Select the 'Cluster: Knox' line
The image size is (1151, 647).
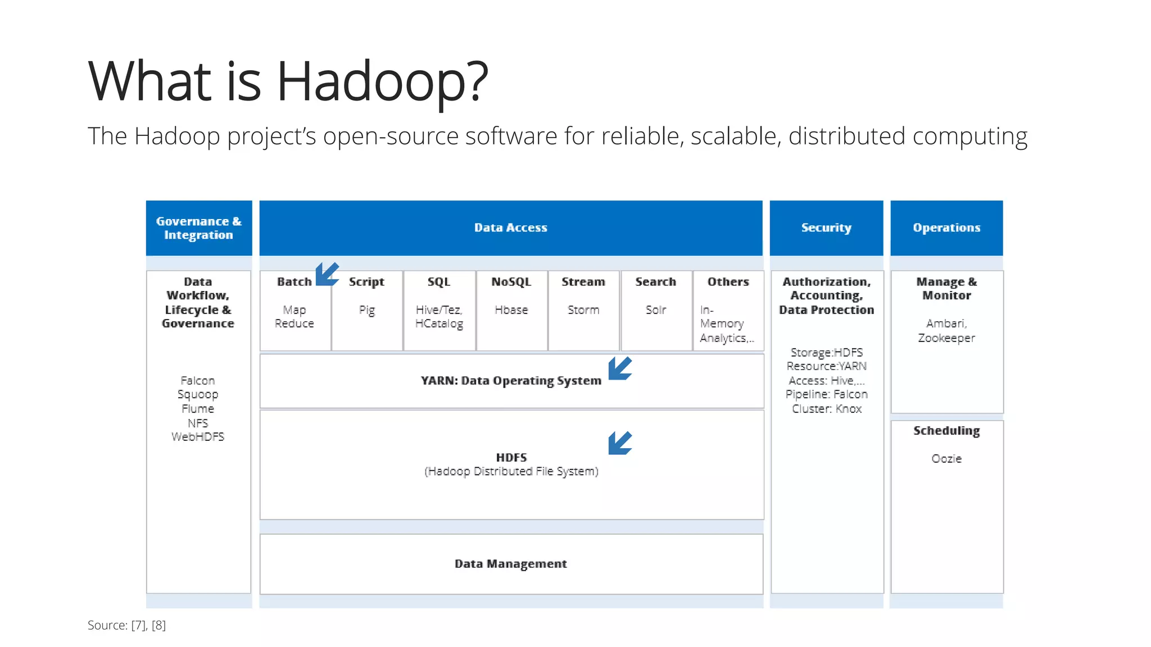tap(827, 409)
